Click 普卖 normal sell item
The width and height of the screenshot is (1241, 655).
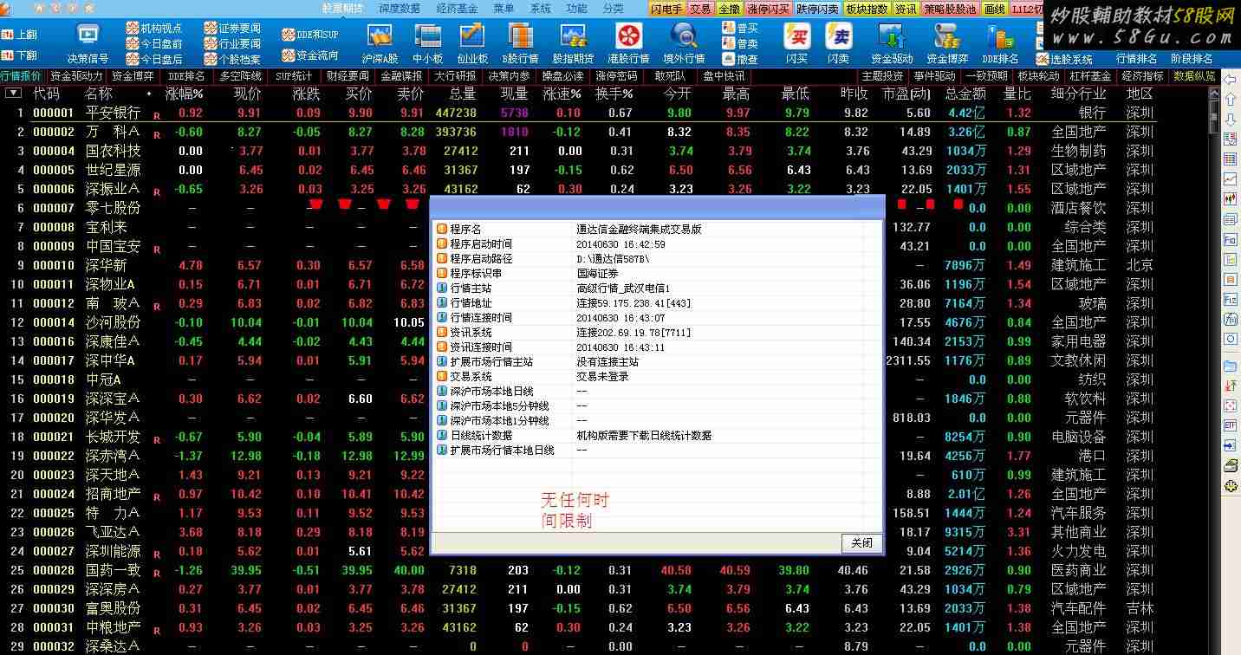[739, 43]
